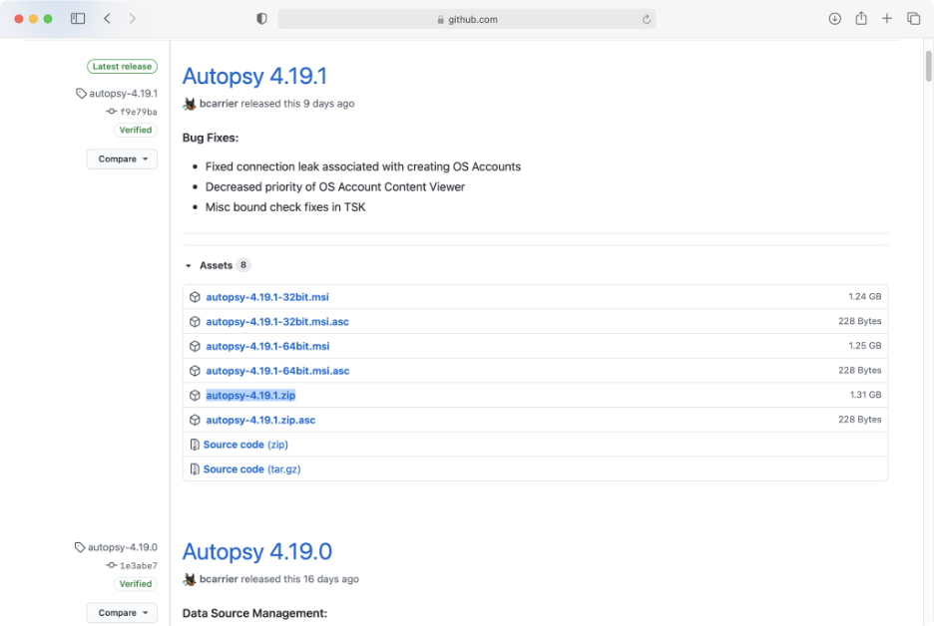Click file icon for Source code (zip)
This screenshot has height=626, width=934.
click(x=195, y=445)
